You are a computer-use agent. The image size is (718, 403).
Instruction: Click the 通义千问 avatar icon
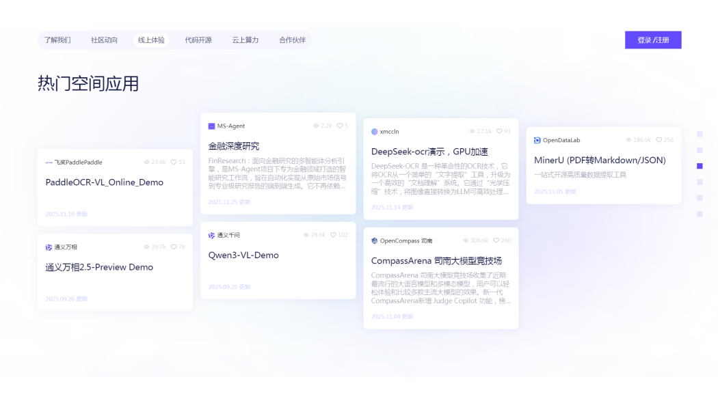pos(211,235)
